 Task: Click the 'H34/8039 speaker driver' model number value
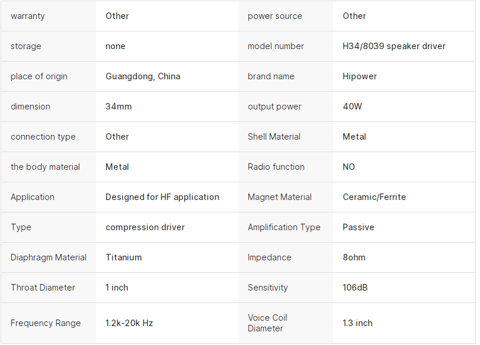394,46
